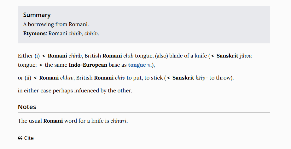Click the italic Sanskrit word "jihvā"

[246, 56]
